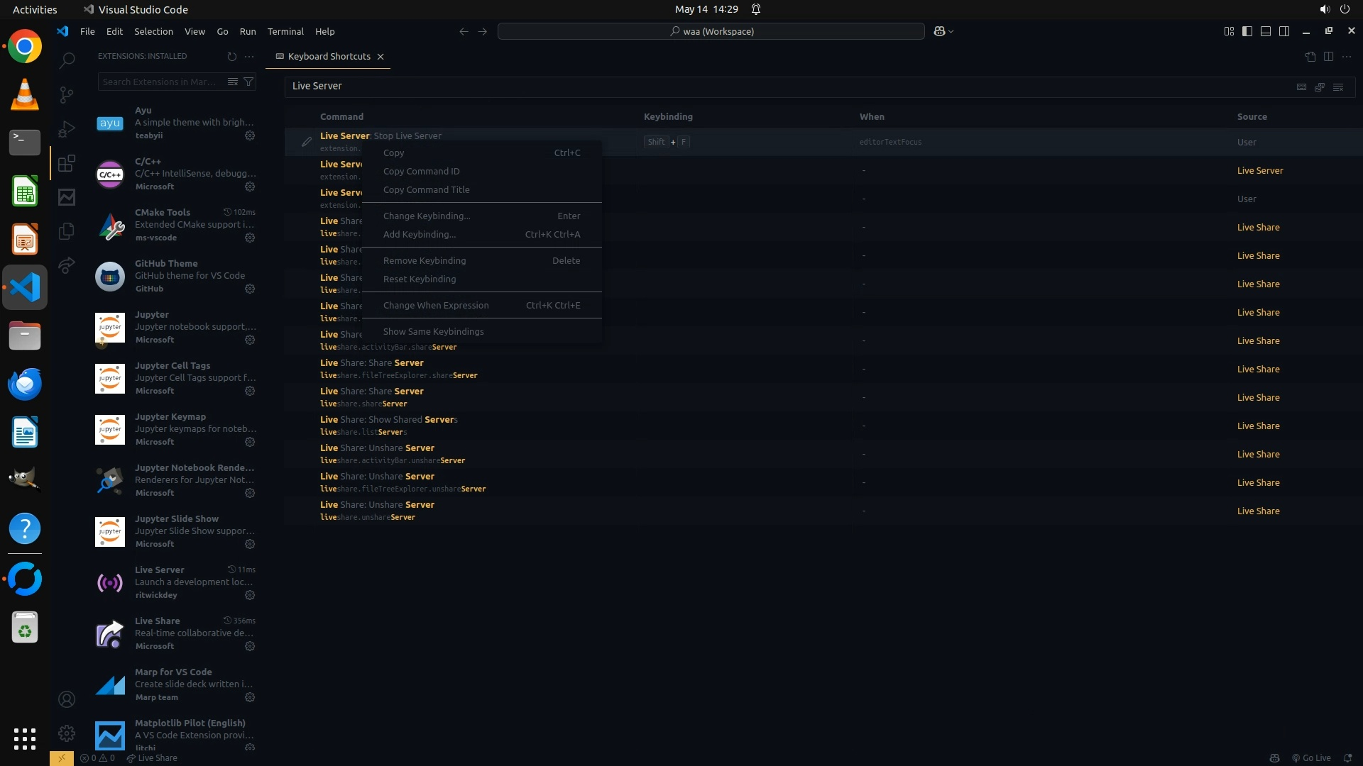Image resolution: width=1363 pixels, height=766 pixels.
Task: Choose Copy Command ID menu entry
Action: click(421, 171)
